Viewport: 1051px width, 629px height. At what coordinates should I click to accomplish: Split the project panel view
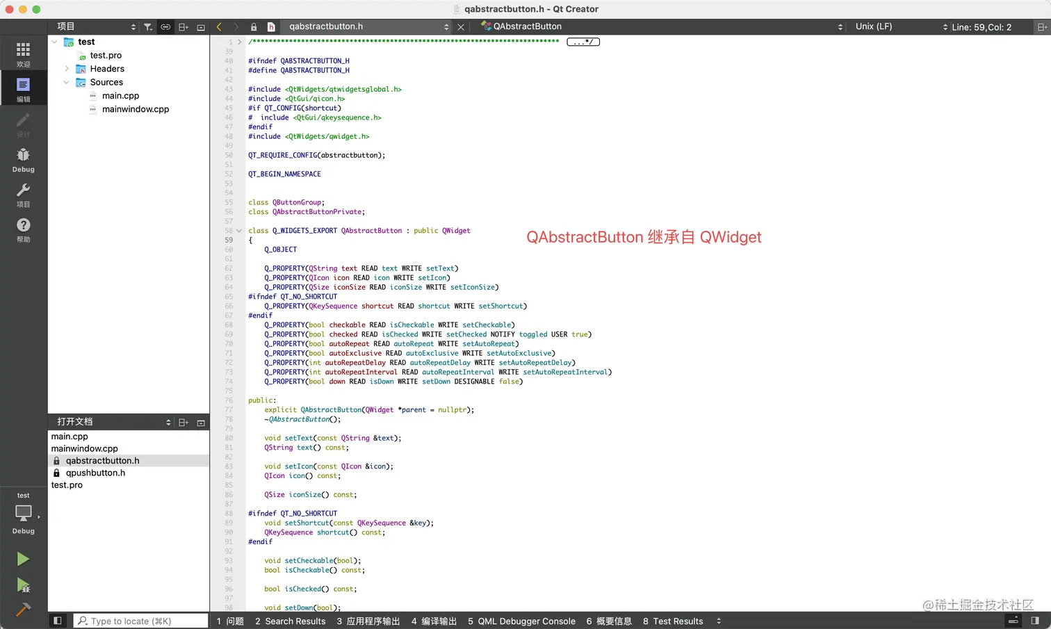point(184,27)
